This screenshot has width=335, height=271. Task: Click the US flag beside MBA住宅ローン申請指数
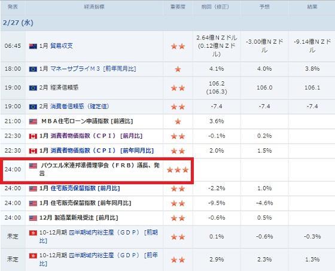(x=33, y=121)
